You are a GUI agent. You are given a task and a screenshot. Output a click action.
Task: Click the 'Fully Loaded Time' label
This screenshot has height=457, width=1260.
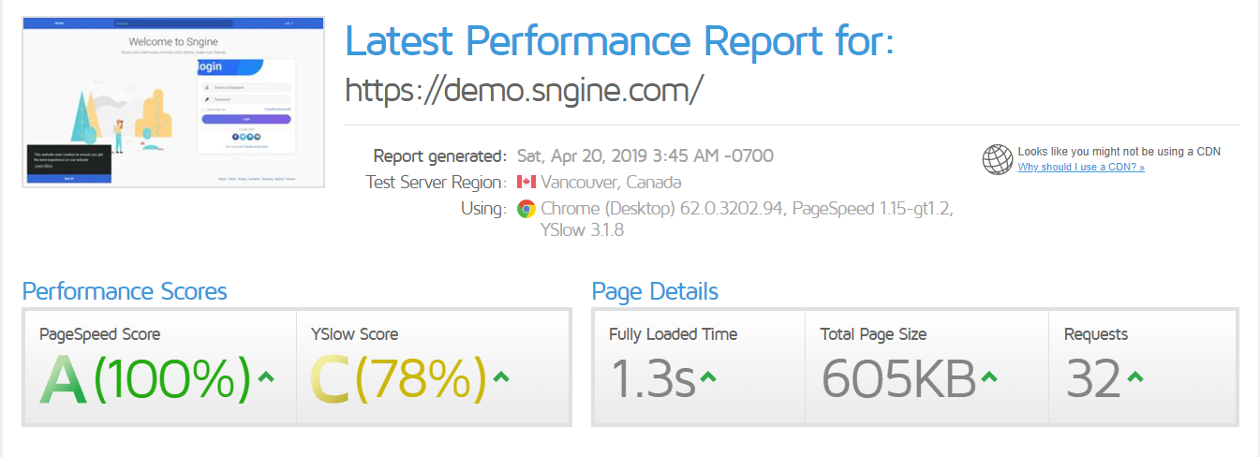click(x=673, y=334)
